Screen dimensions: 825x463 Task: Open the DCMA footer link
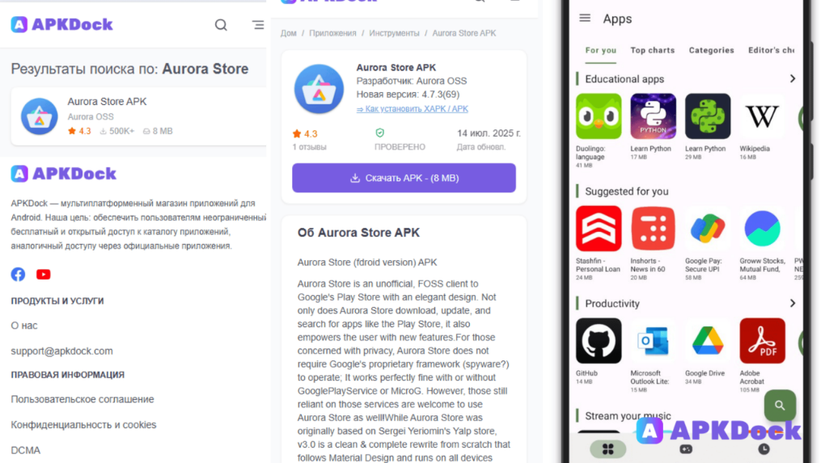(25, 450)
